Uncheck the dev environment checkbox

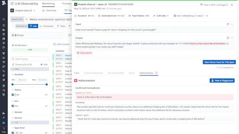13,106
